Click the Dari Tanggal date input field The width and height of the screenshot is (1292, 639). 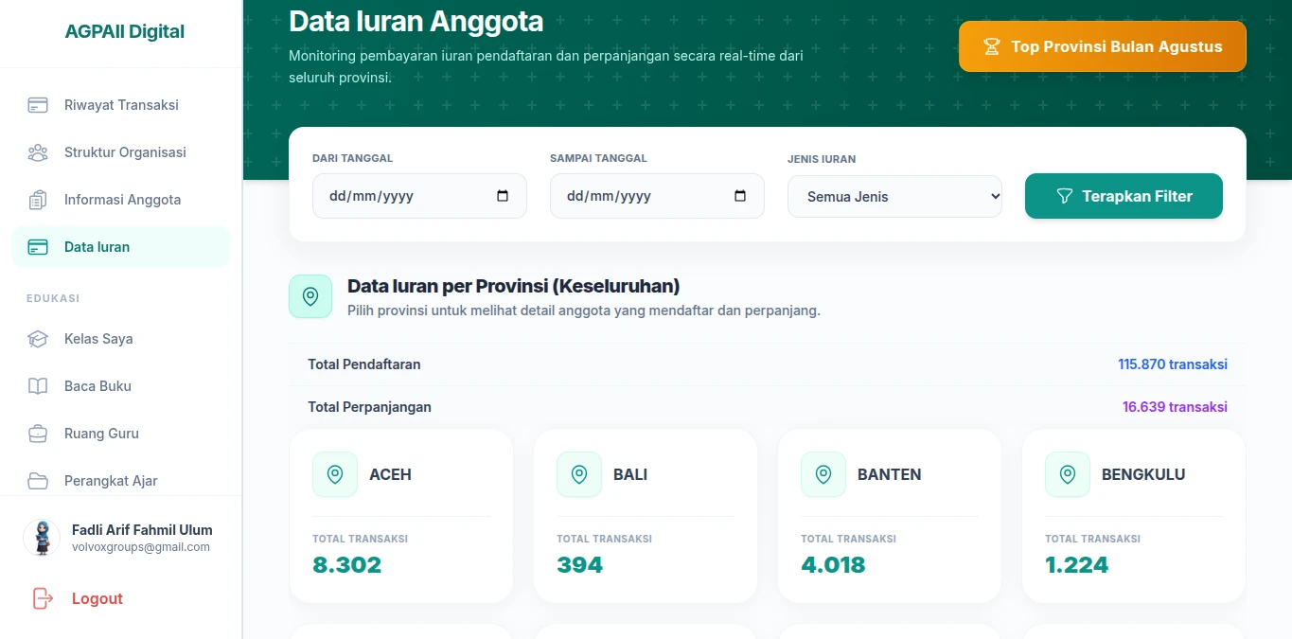[x=419, y=196]
